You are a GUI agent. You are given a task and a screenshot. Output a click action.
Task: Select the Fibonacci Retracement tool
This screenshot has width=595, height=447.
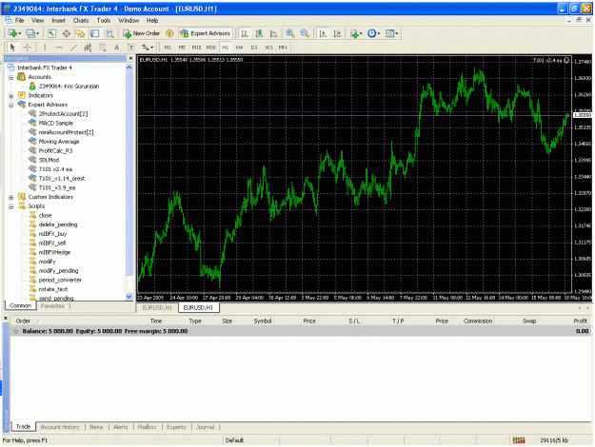coord(103,48)
